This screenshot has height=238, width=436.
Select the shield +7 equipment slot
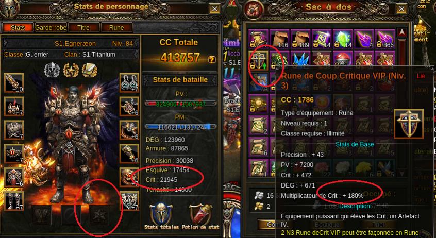129,201
